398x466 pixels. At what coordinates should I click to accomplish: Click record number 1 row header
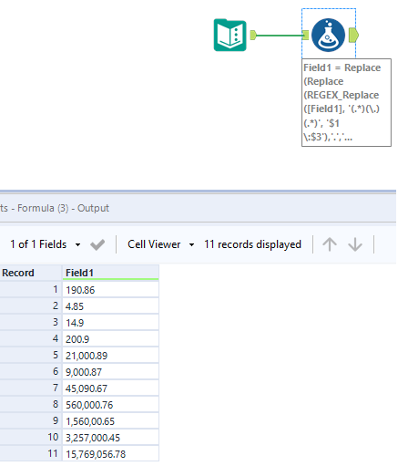click(31, 289)
